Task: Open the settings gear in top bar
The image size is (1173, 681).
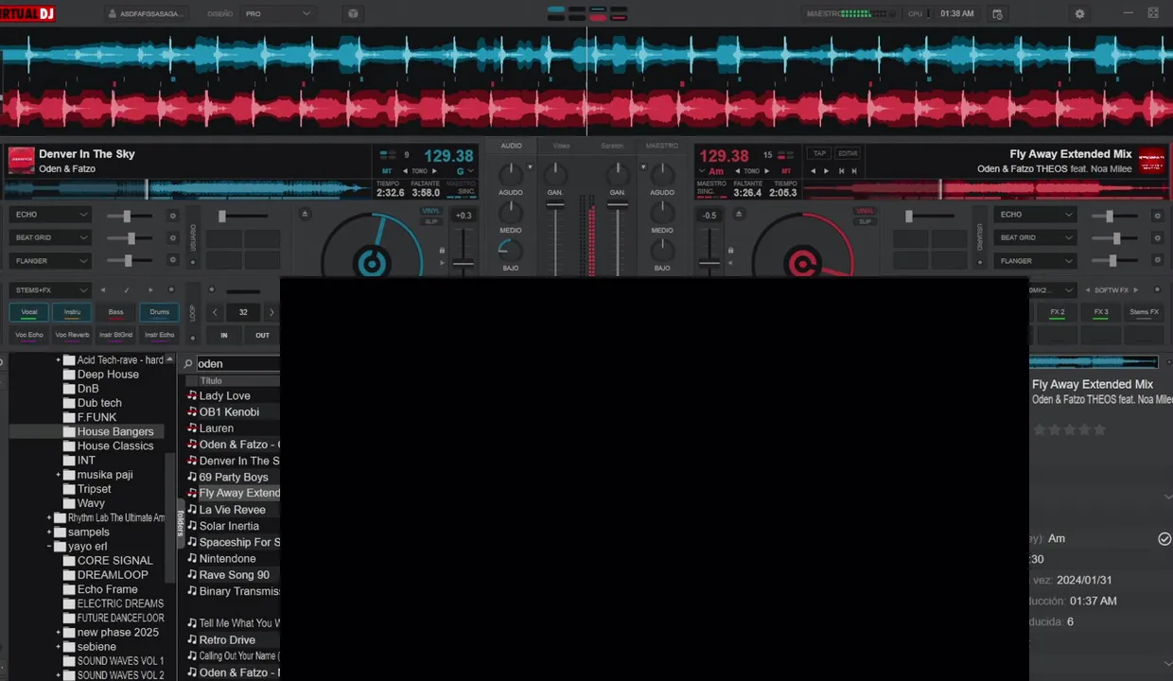Action: [1079, 13]
